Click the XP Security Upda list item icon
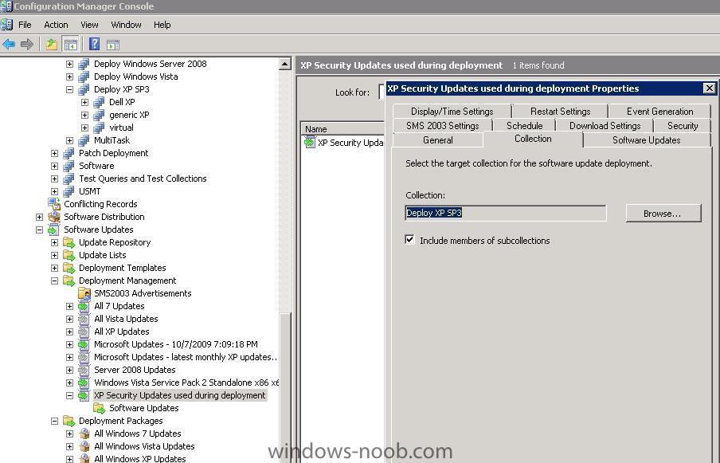This screenshot has height=463, width=720. point(310,143)
